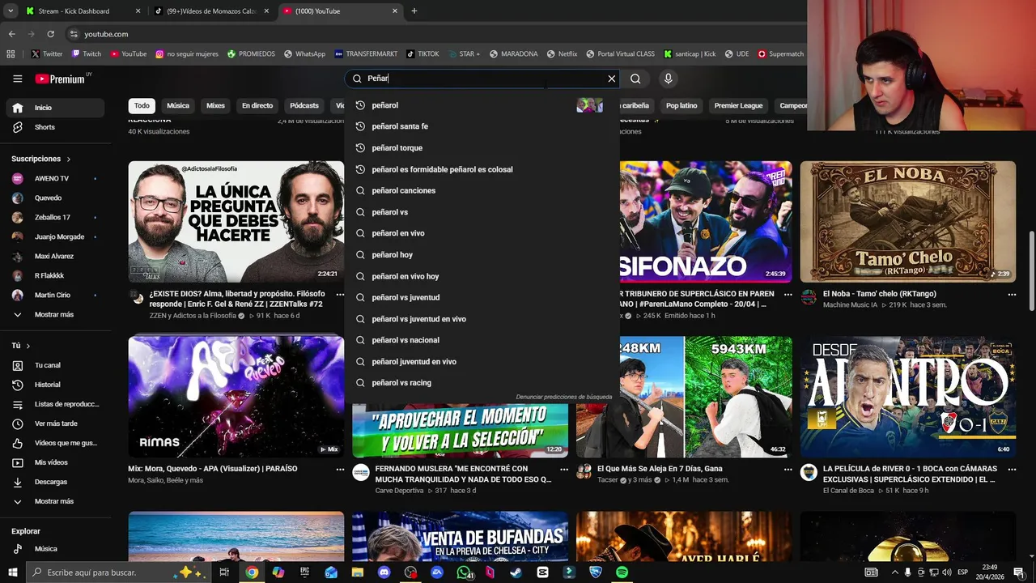The width and height of the screenshot is (1036, 583).
Task: Open Ver más tarde in sidebar
Action: tap(55, 423)
